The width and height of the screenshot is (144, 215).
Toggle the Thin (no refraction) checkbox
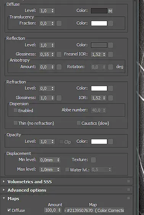[x=16, y=123]
